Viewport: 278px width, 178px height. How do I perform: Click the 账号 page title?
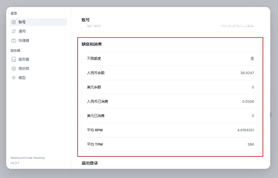click(86, 20)
